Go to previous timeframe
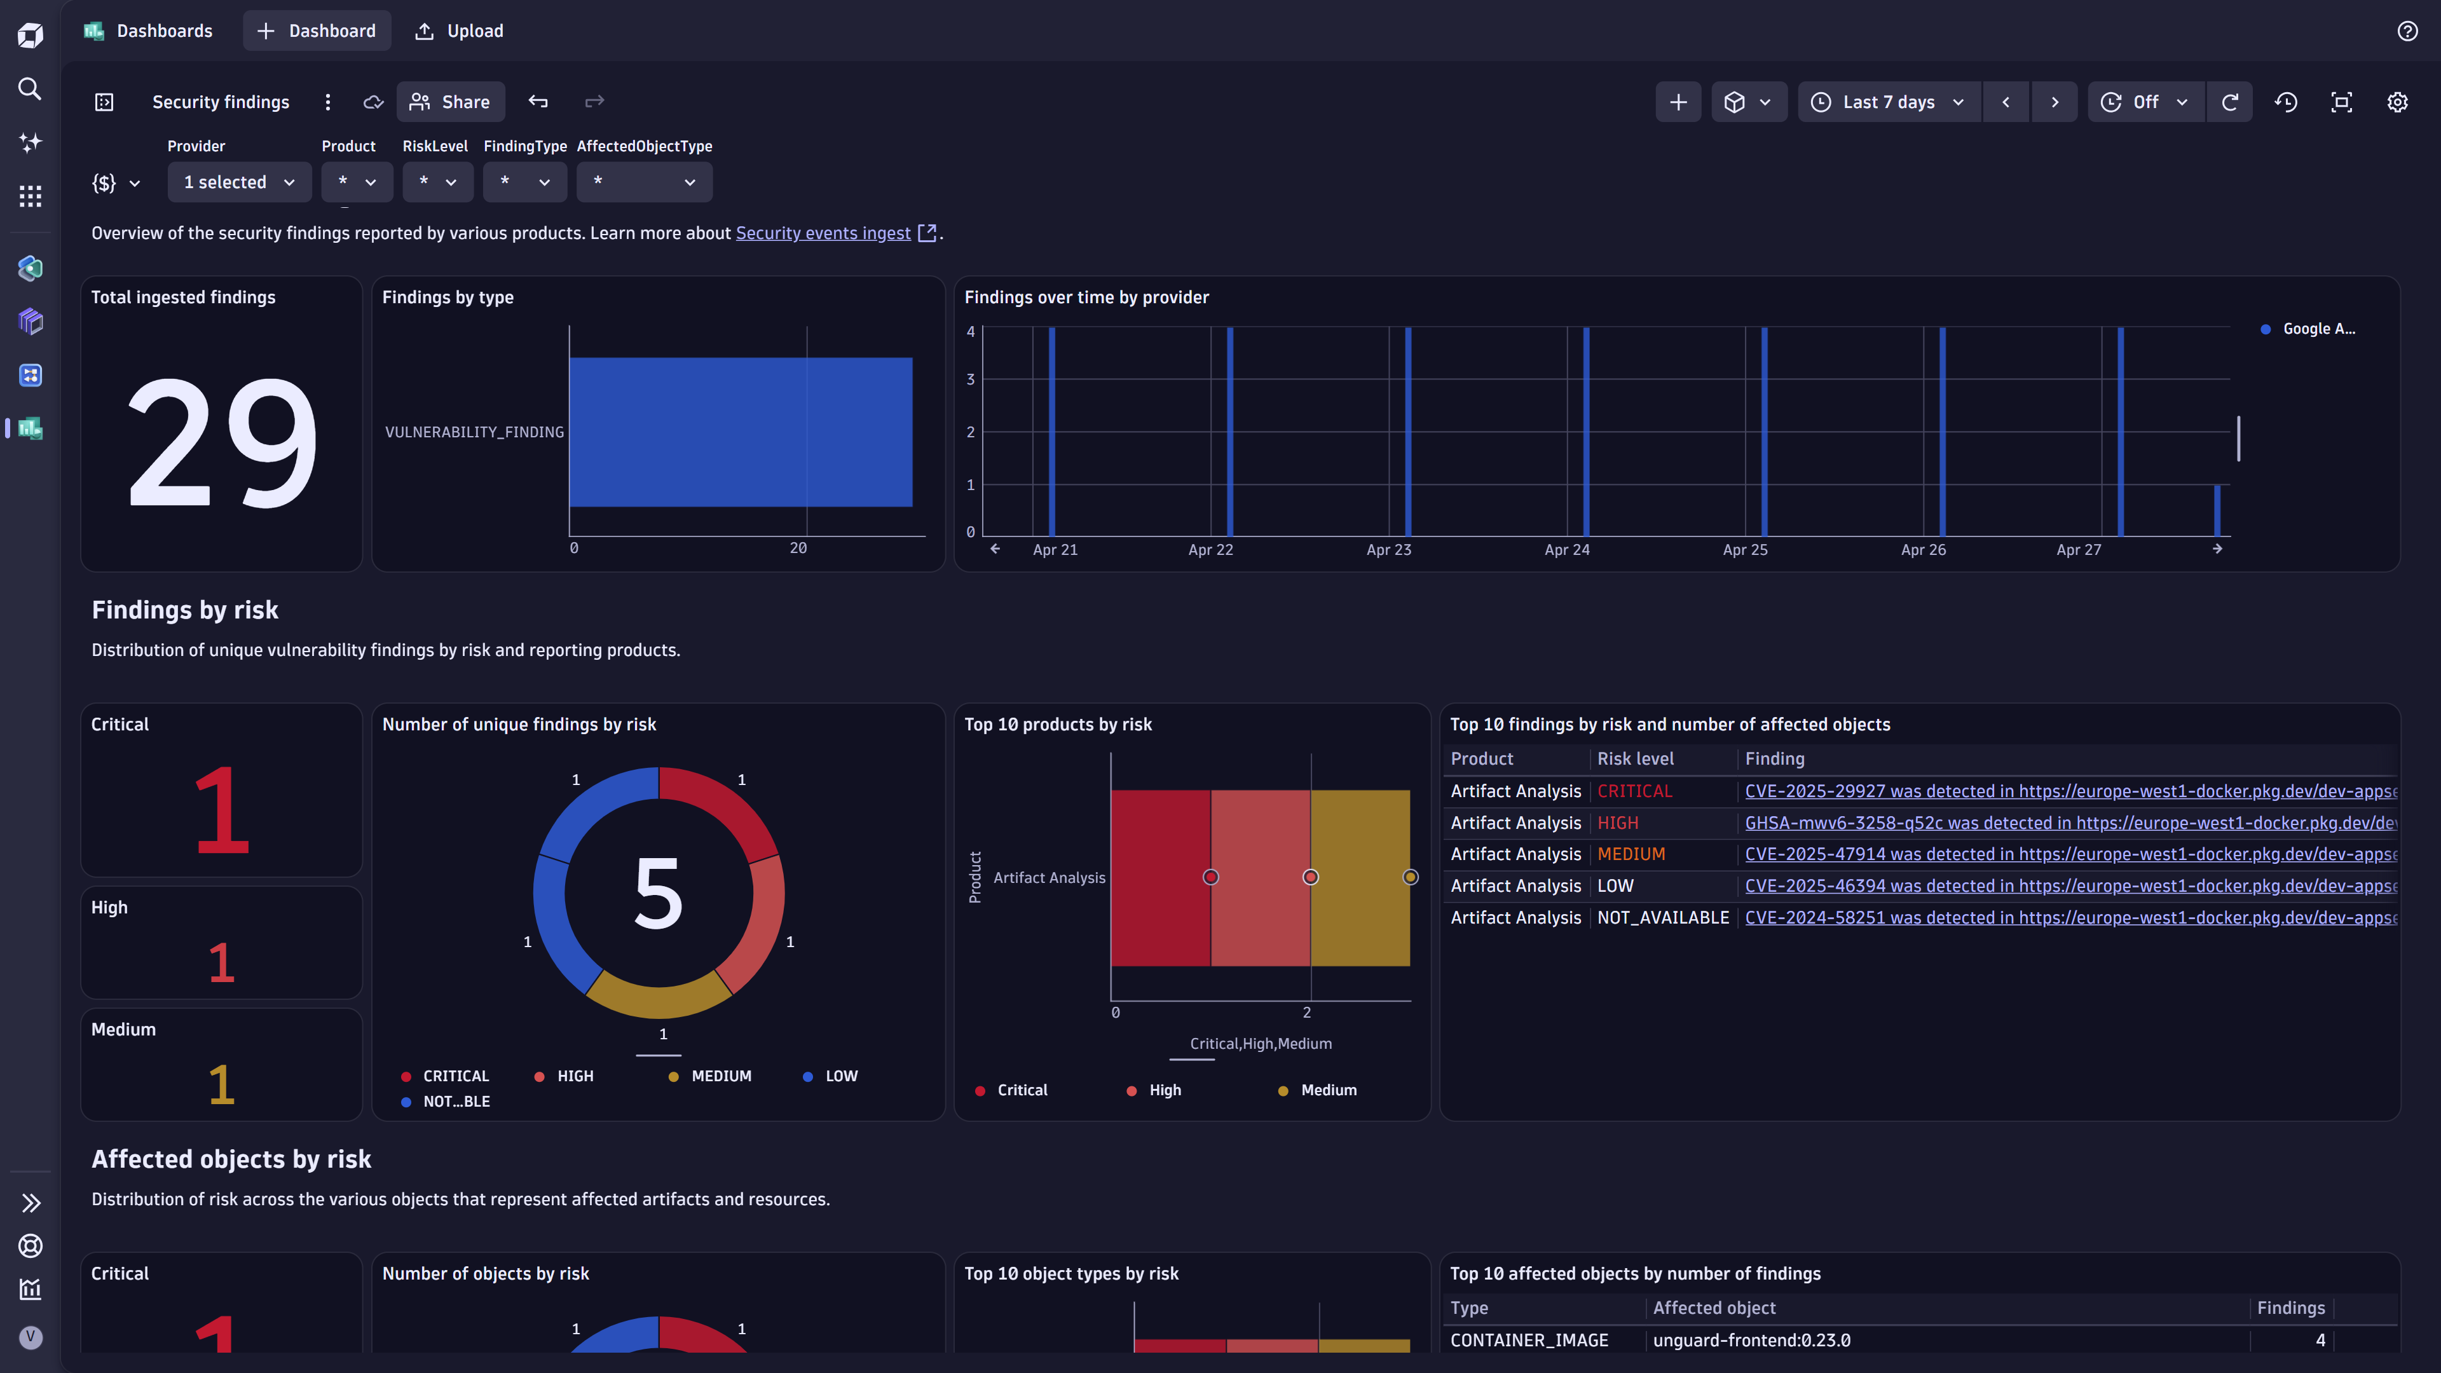This screenshot has height=1373, width=2441. pyautogui.click(x=2005, y=102)
